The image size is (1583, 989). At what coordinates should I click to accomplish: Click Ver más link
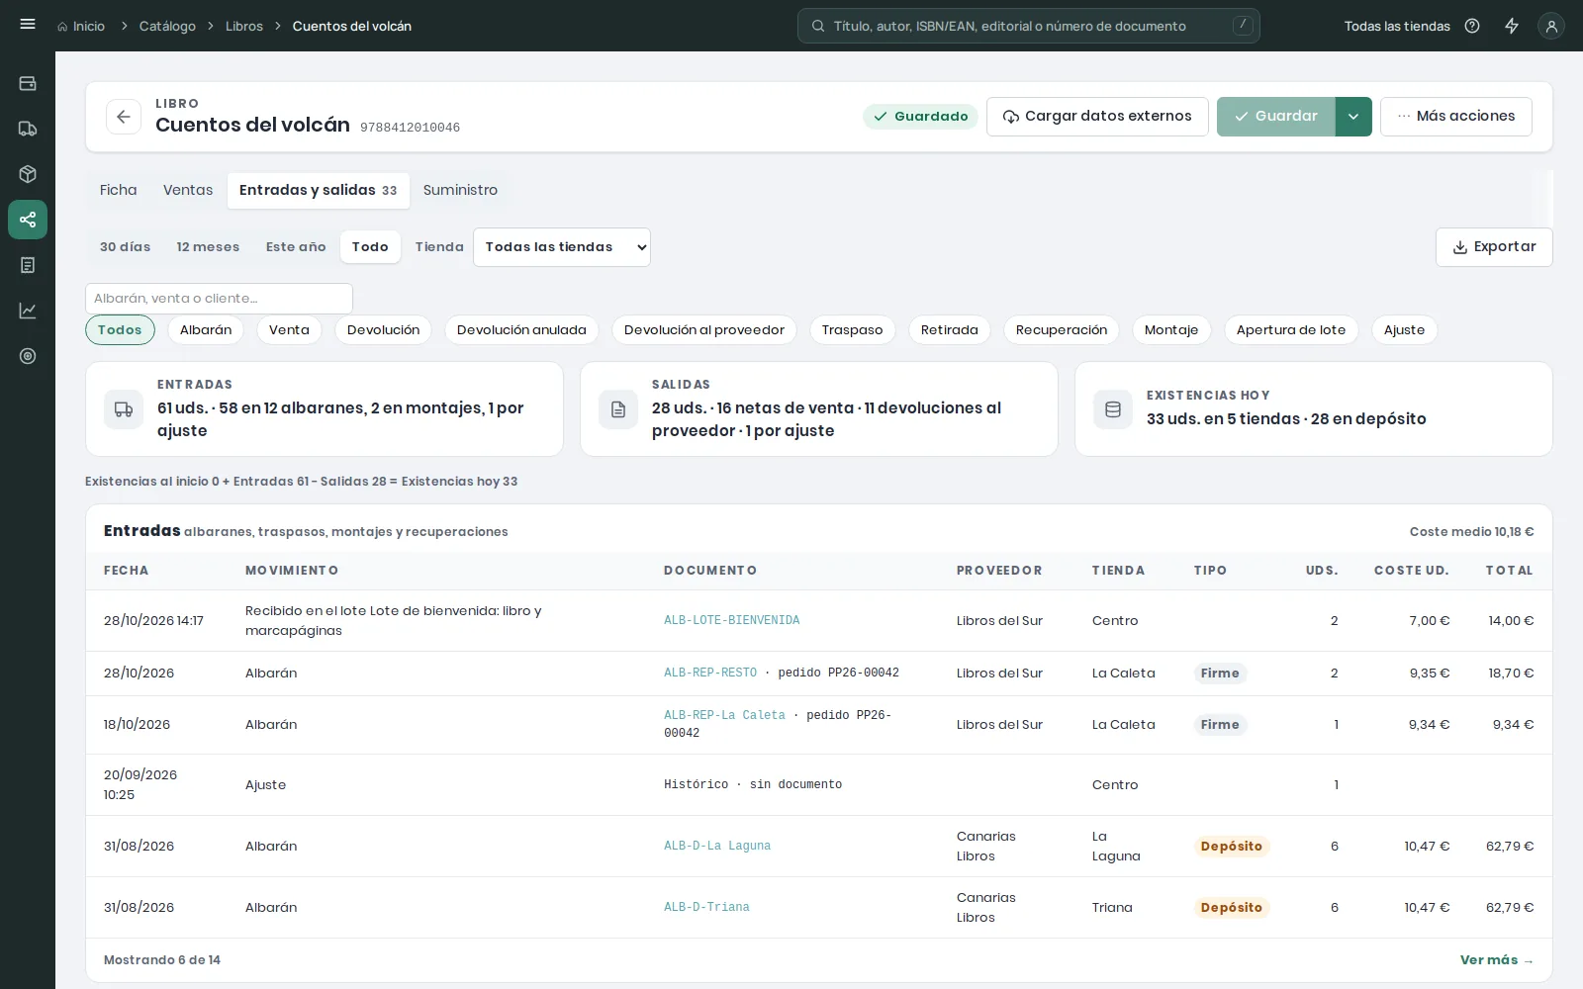coord(1497,960)
